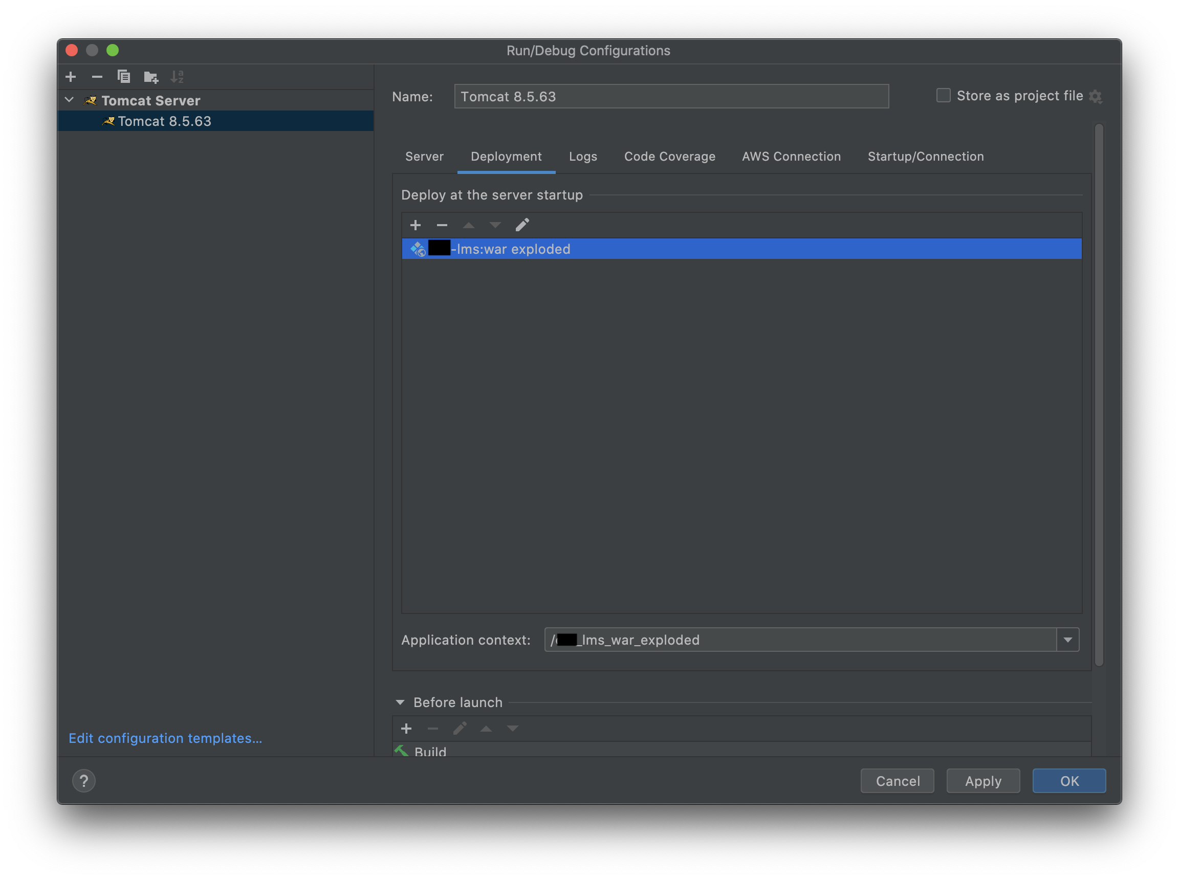Add deployment artifact with plus icon

click(x=416, y=225)
